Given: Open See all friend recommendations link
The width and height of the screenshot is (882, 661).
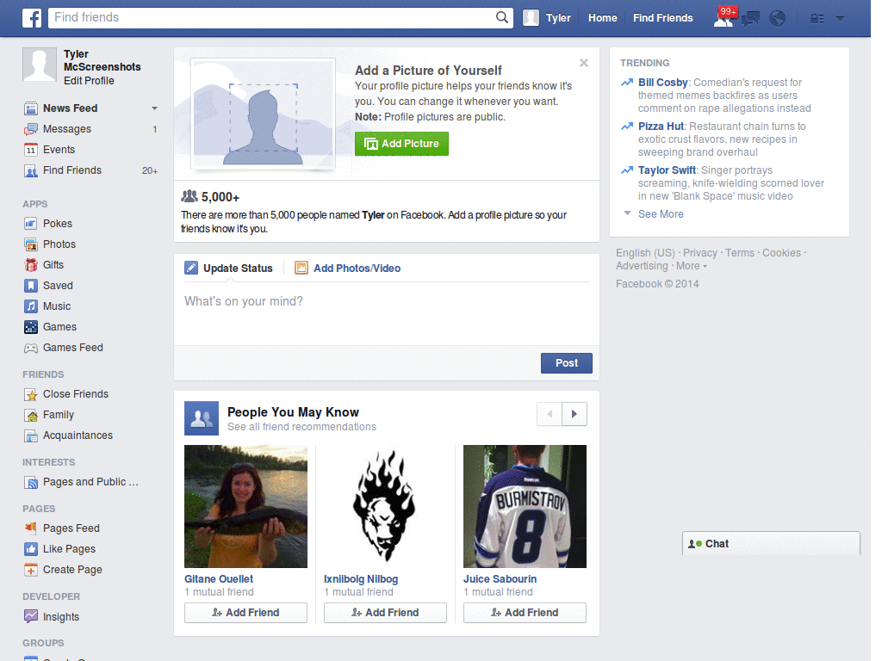Looking at the screenshot, I should pos(301,427).
